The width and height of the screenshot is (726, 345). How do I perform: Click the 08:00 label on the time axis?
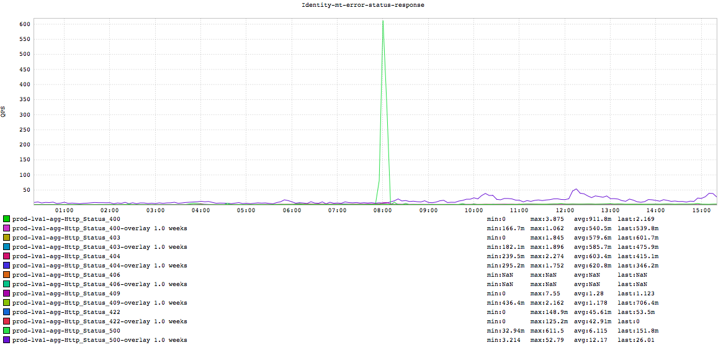click(x=382, y=210)
